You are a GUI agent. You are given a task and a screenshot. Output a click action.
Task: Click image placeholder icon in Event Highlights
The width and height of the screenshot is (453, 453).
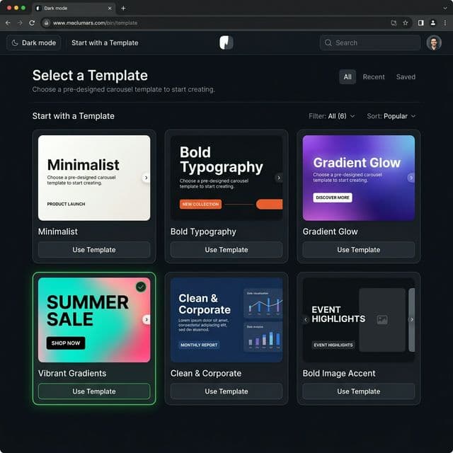(382, 319)
